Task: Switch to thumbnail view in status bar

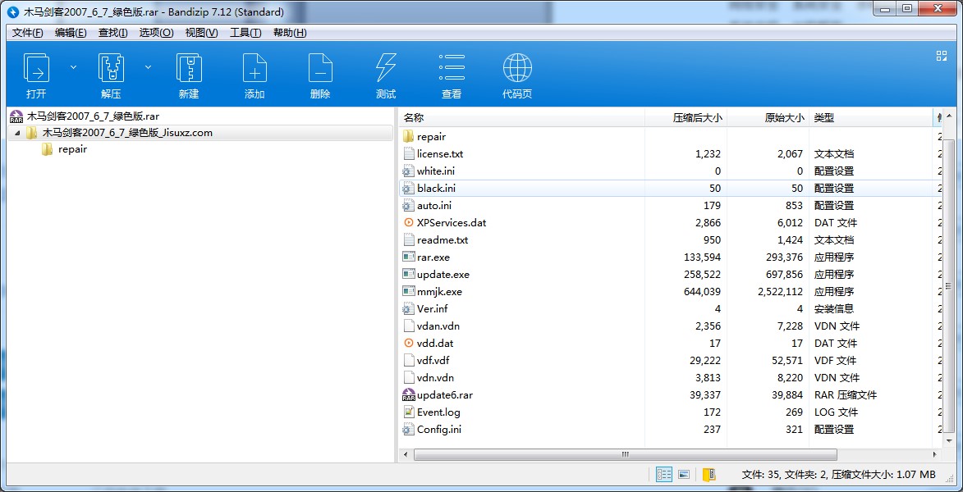Action: pos(683,475)
